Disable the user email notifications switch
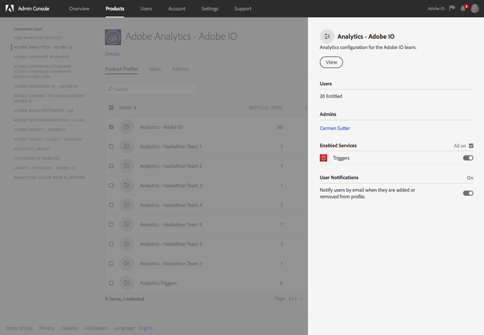 coord(468,193)
